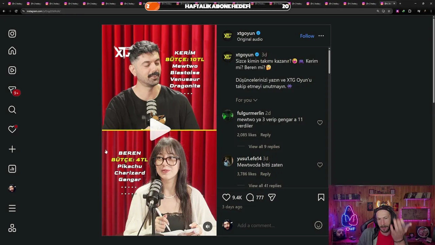Screen dimensions: 435x245
Task: Open yusu1.efe14's profile picture
Action: (228, 161)
